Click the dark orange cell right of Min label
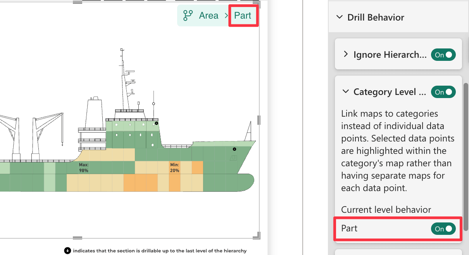469x255 pixels. coord(197,167)
